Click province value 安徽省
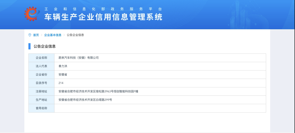The height and width of the screenshot is (133, 295). point(63,75)
